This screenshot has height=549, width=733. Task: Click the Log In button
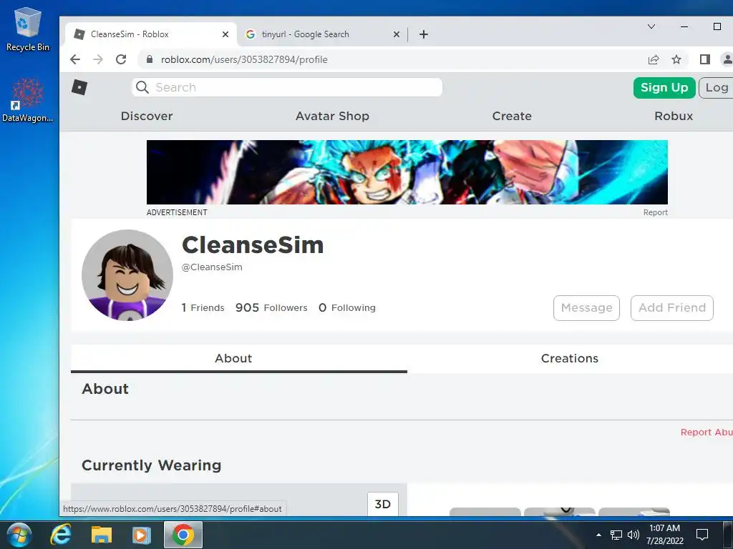pos(716,88)
